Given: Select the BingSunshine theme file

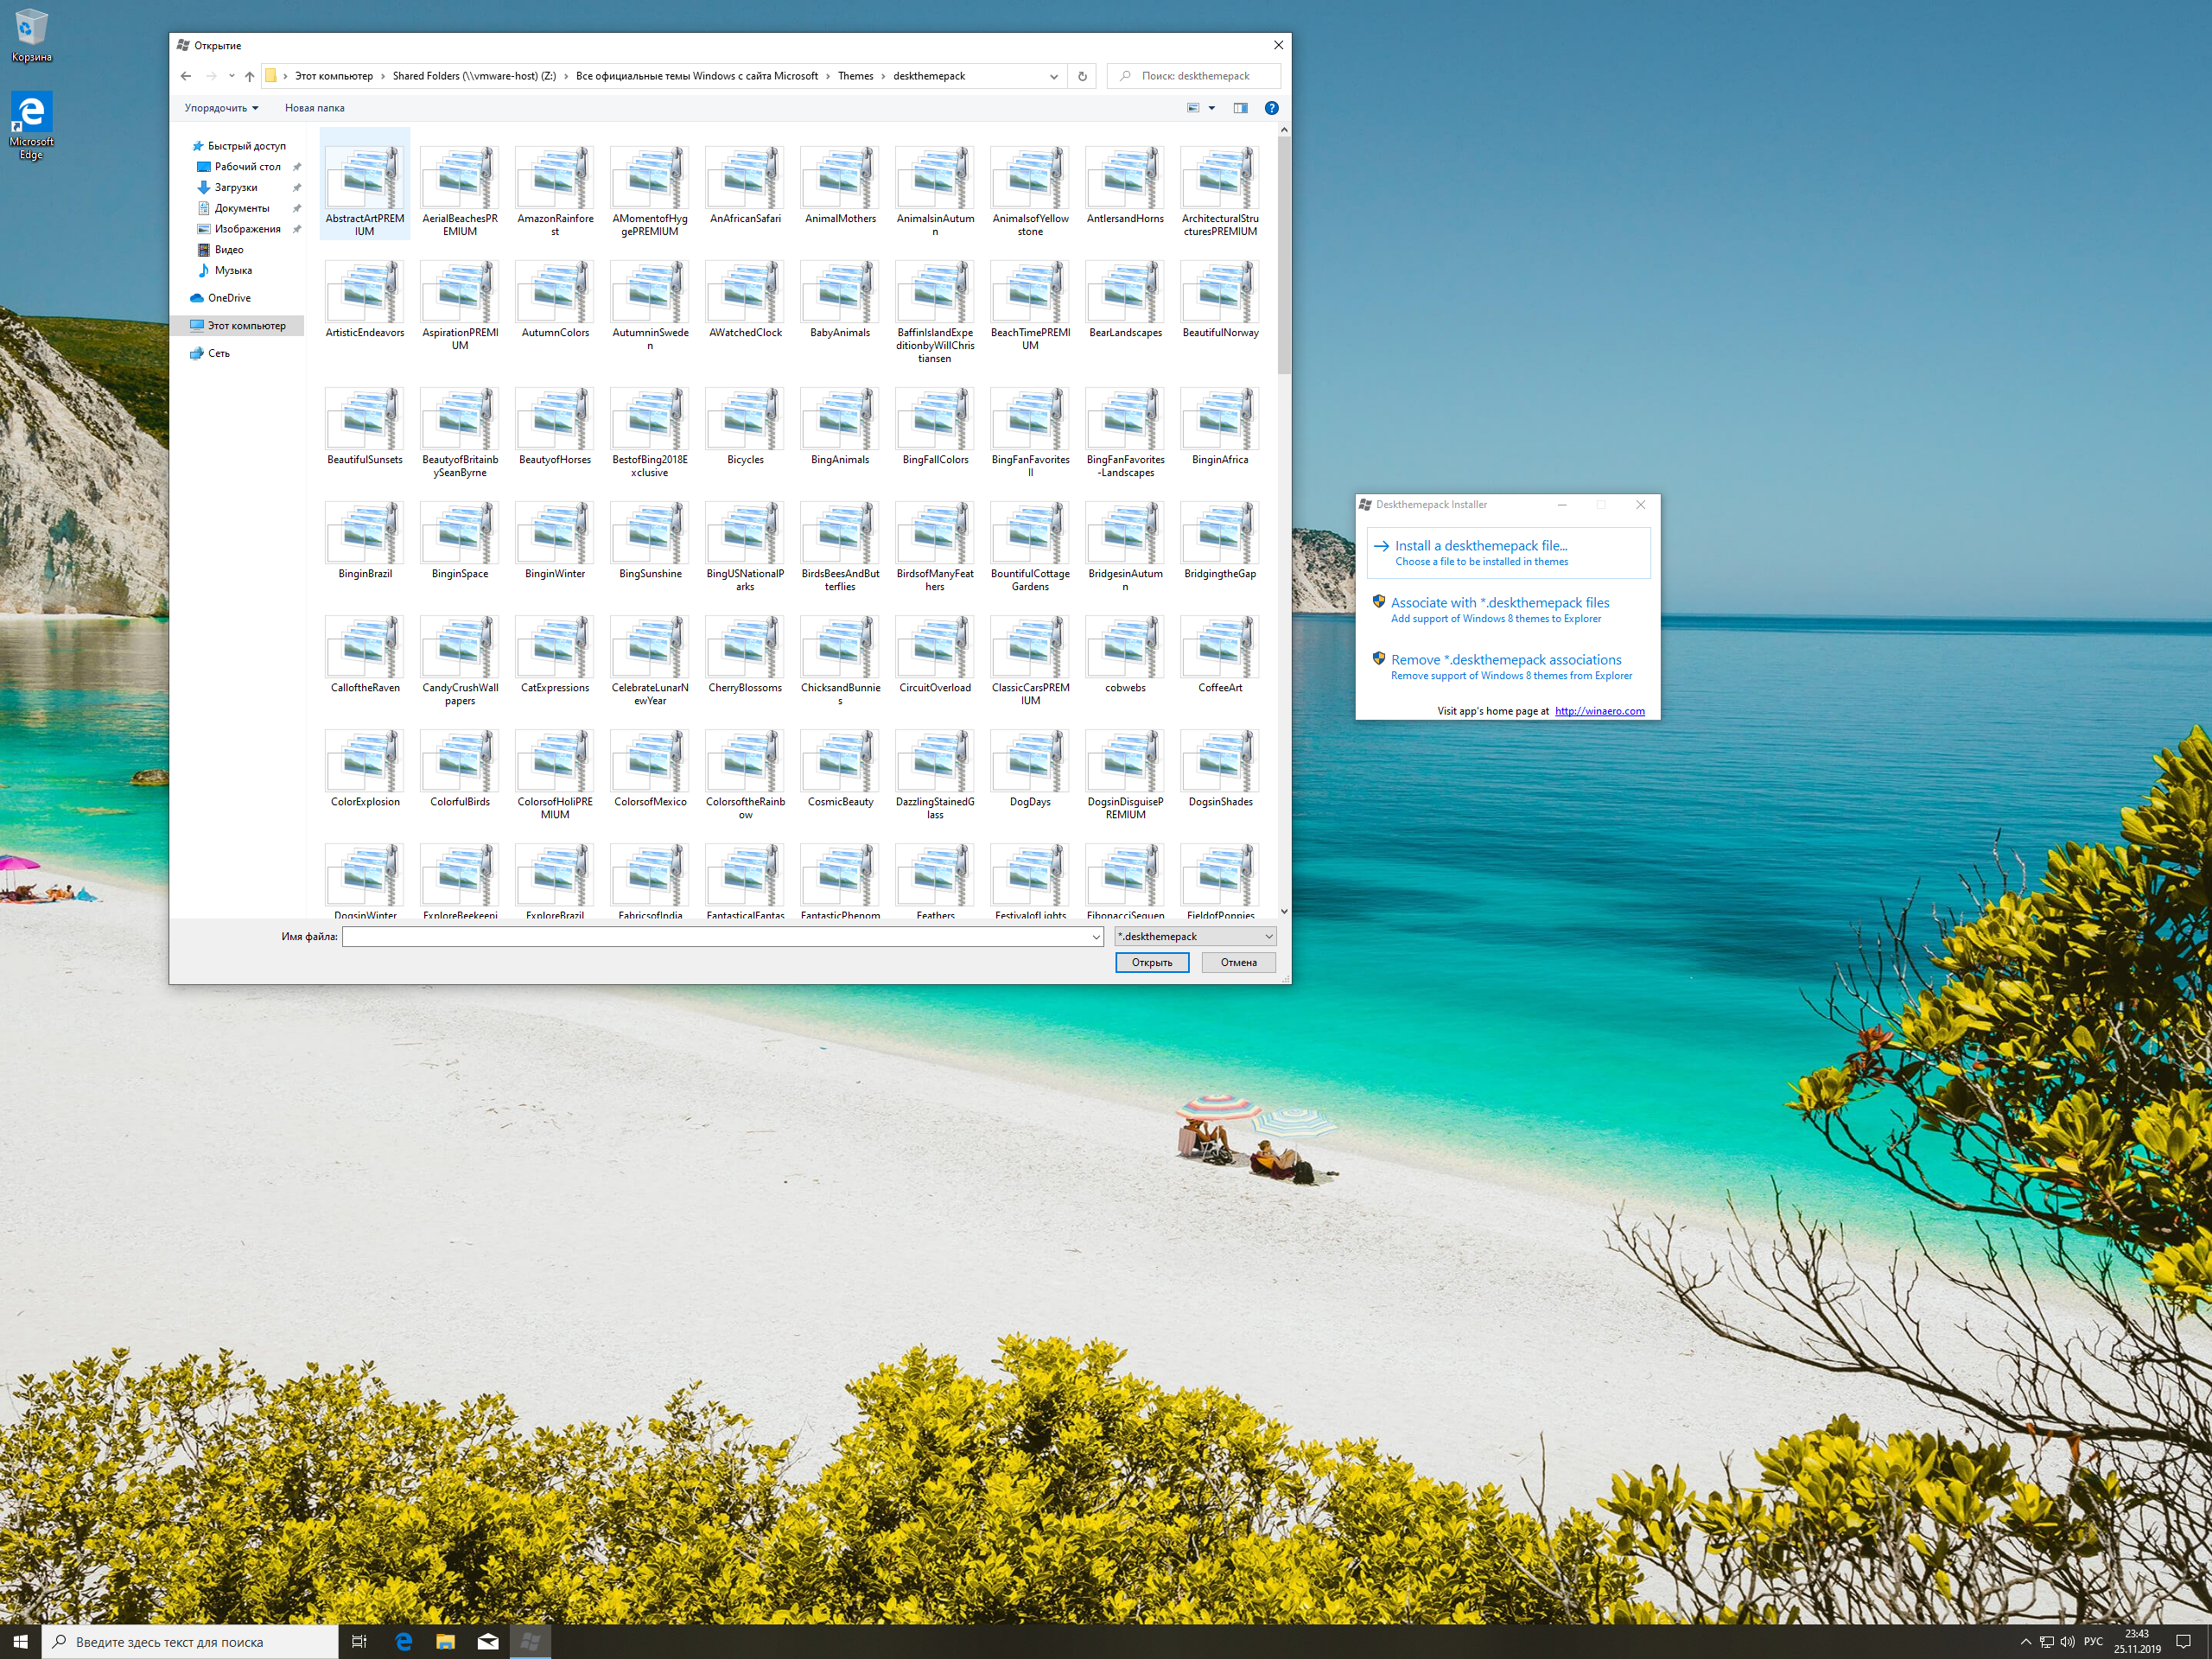Looking at the screenshot, I should [650, 541].
